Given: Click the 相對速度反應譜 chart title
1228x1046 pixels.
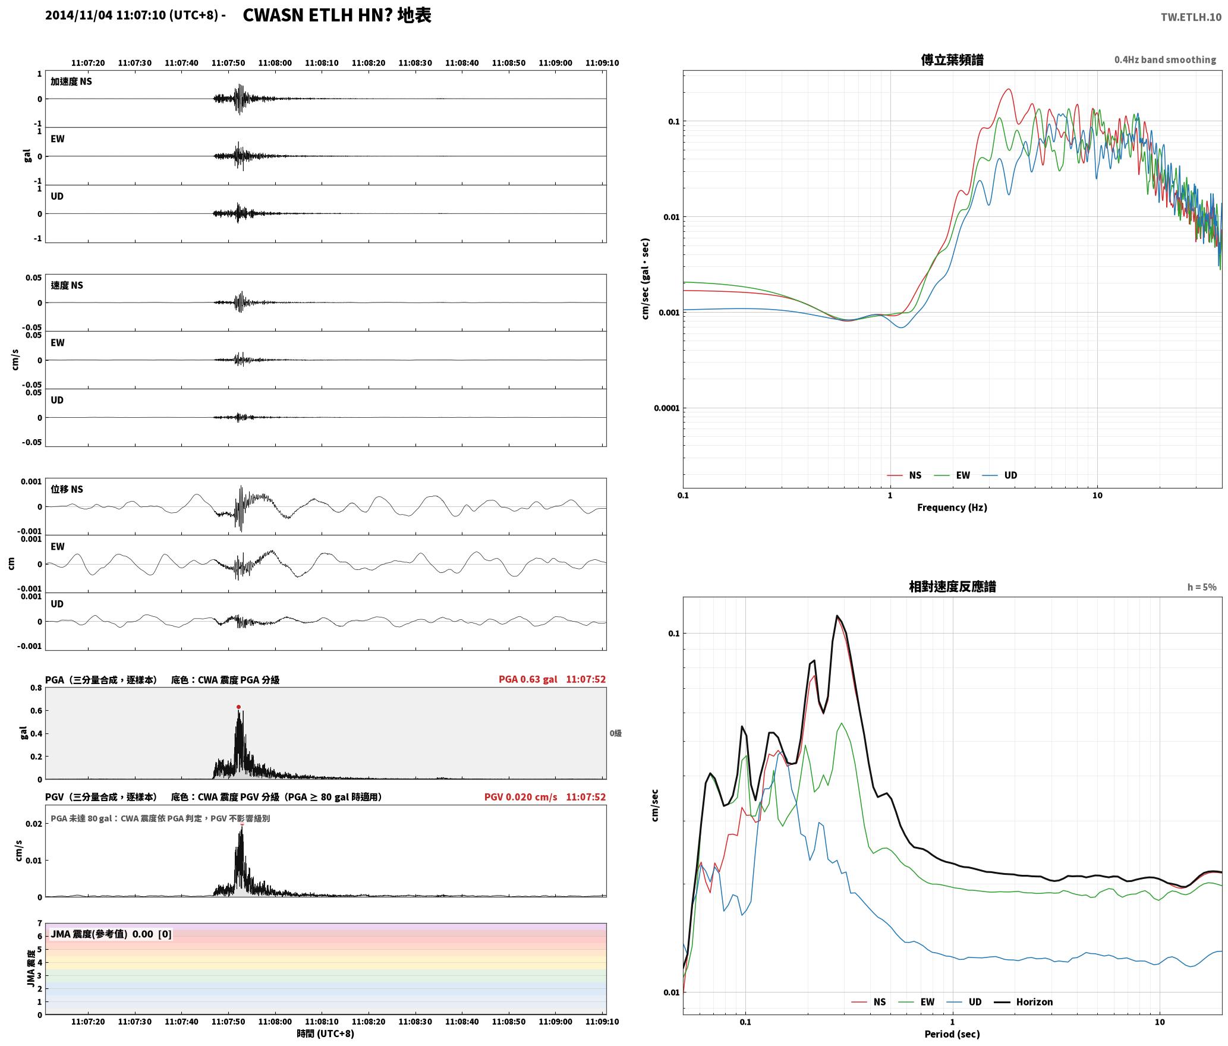Looking at the screenshot, I should coord(952,587).
